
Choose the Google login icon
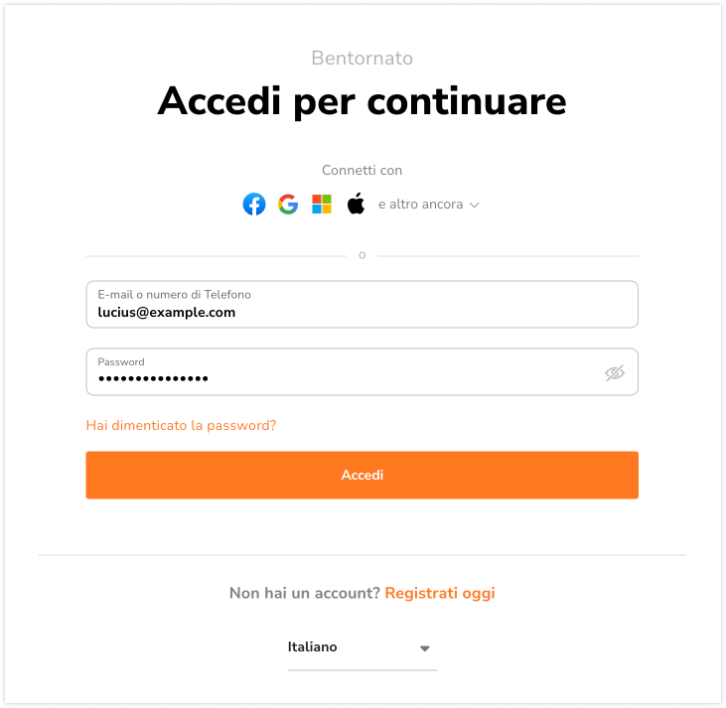(288, 205)
